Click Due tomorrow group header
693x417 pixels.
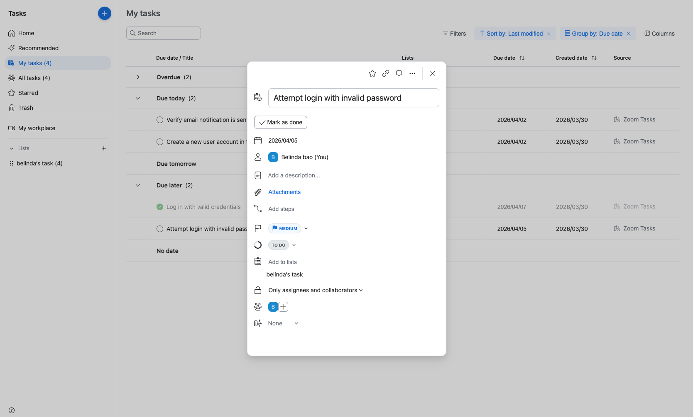[x=176, y=164]
